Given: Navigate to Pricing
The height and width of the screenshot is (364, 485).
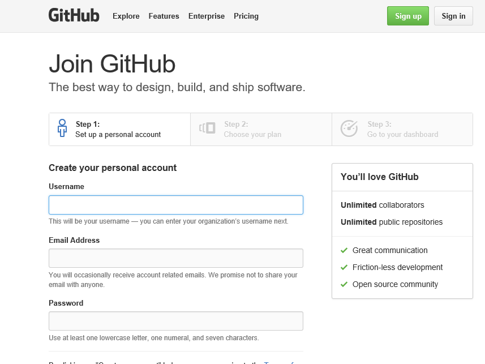Looking at the screenshot, I should click(x=246, y=16).
